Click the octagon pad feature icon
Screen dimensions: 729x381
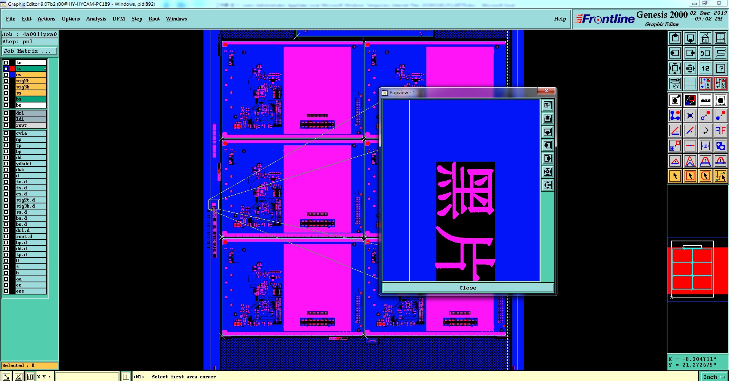(x=721, y=100)
